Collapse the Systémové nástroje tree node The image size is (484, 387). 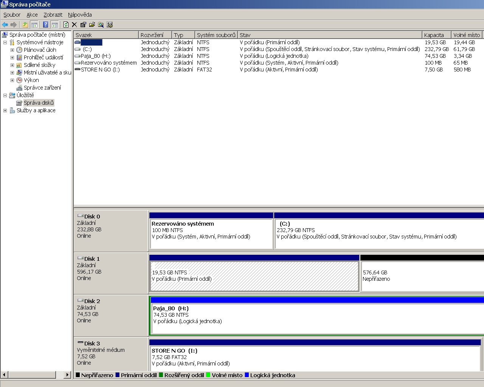pos(5,42)
